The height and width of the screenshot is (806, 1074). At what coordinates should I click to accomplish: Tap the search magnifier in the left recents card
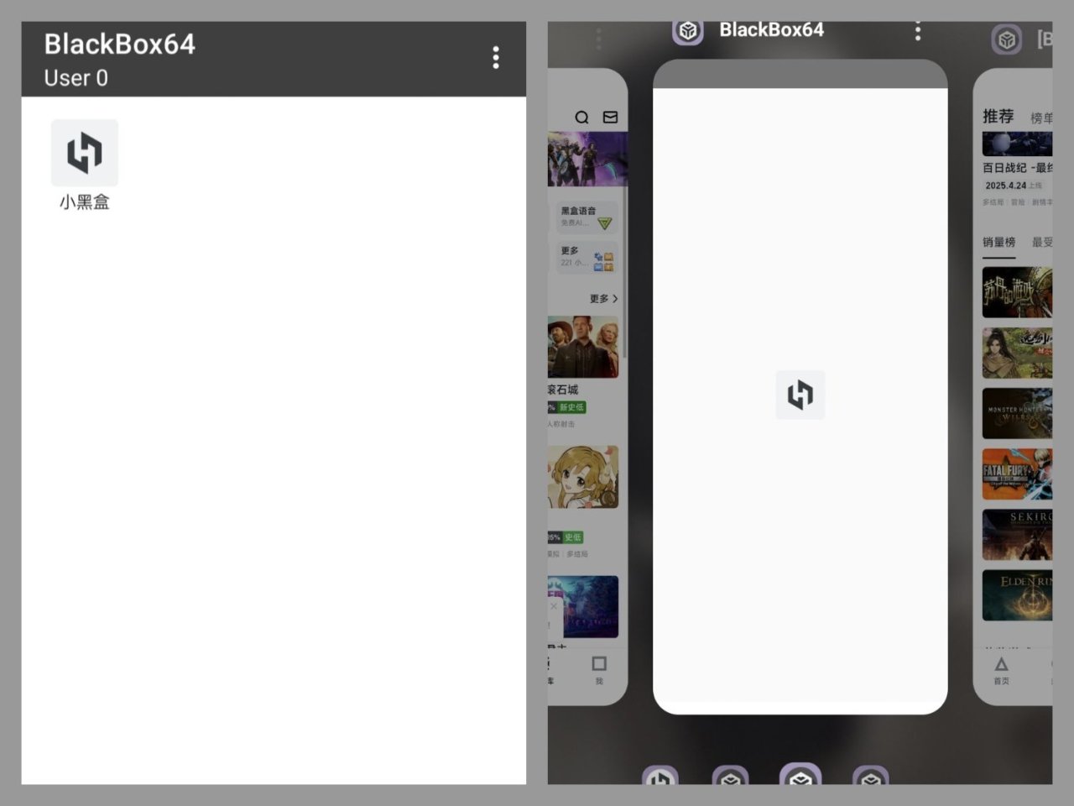[x=581, y=117]
